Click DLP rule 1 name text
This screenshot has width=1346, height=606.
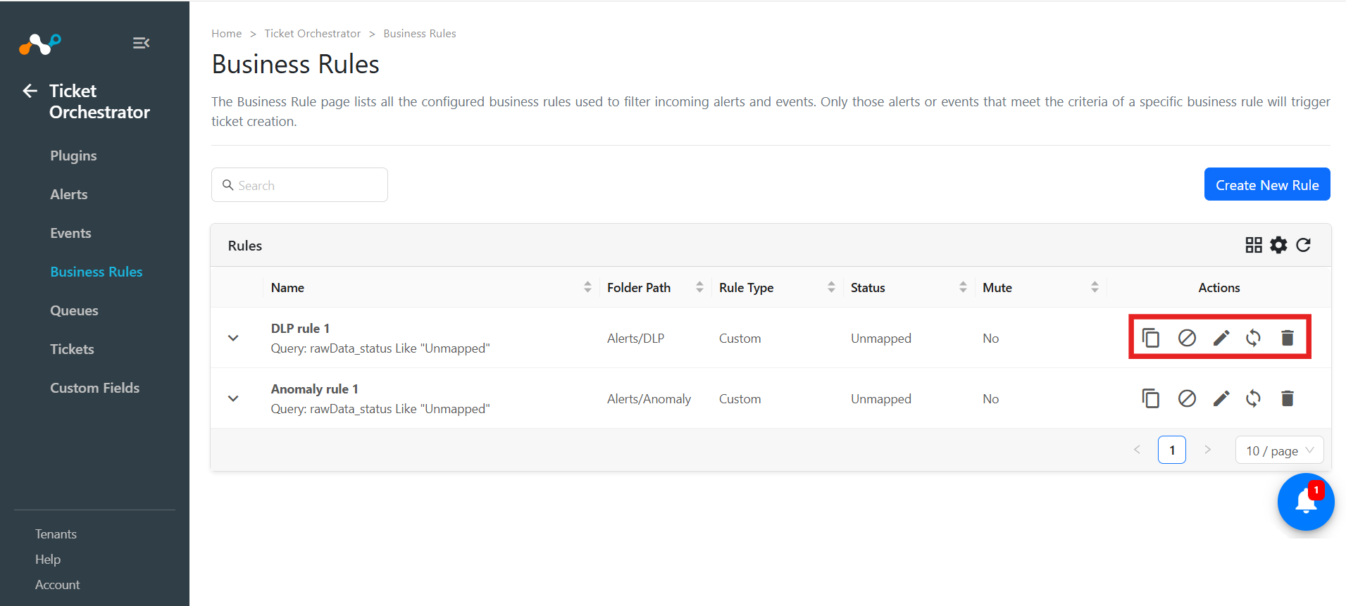point(300,328)
